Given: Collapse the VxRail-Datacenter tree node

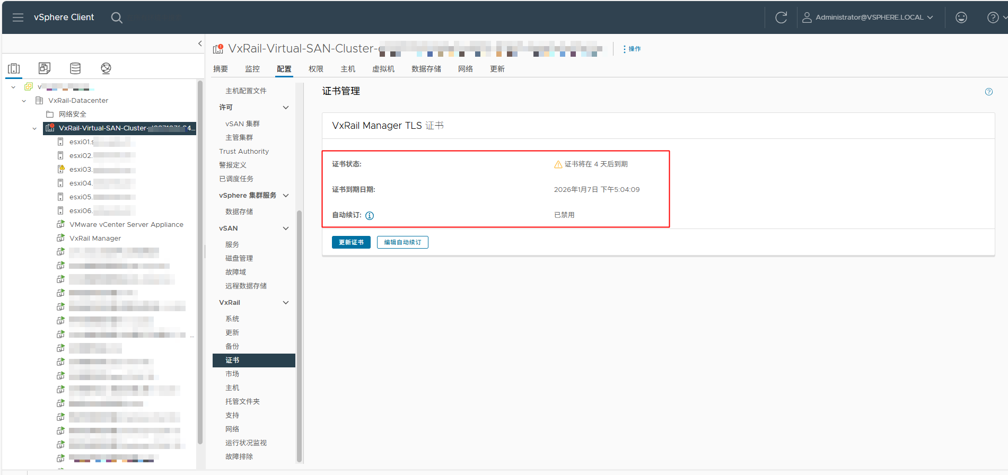Looking at the screenshot, I should point(24,101).
